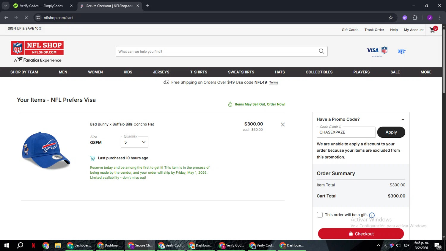Click the promo code input with CHASEXPAZE
The width and height of the screenshot is (446, 251).
346,132
